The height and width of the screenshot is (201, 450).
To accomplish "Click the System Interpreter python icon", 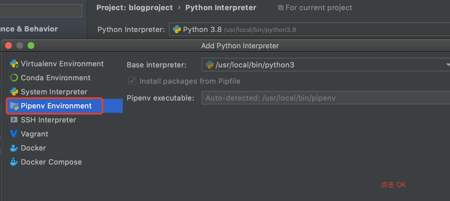I will (x=14, y=92).
